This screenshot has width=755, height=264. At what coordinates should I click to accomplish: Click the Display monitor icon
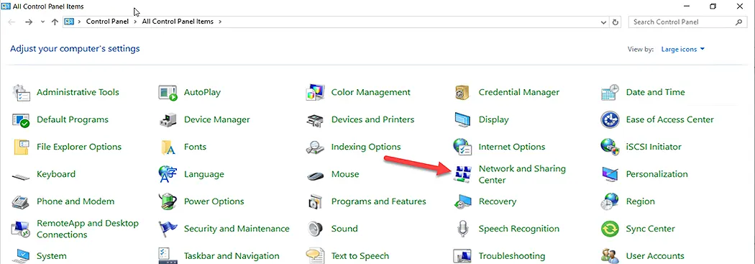click(462, 119)
